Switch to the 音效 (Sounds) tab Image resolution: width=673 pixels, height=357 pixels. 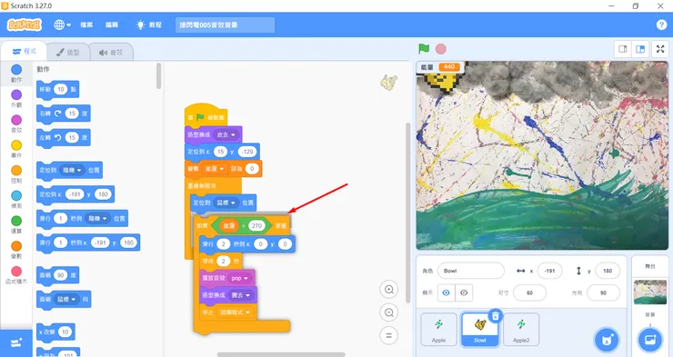(111, 53)
